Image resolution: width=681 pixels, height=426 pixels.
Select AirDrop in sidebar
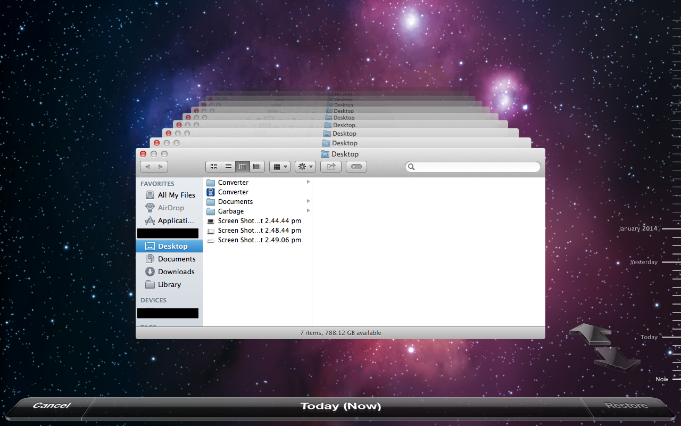[170, 208]
